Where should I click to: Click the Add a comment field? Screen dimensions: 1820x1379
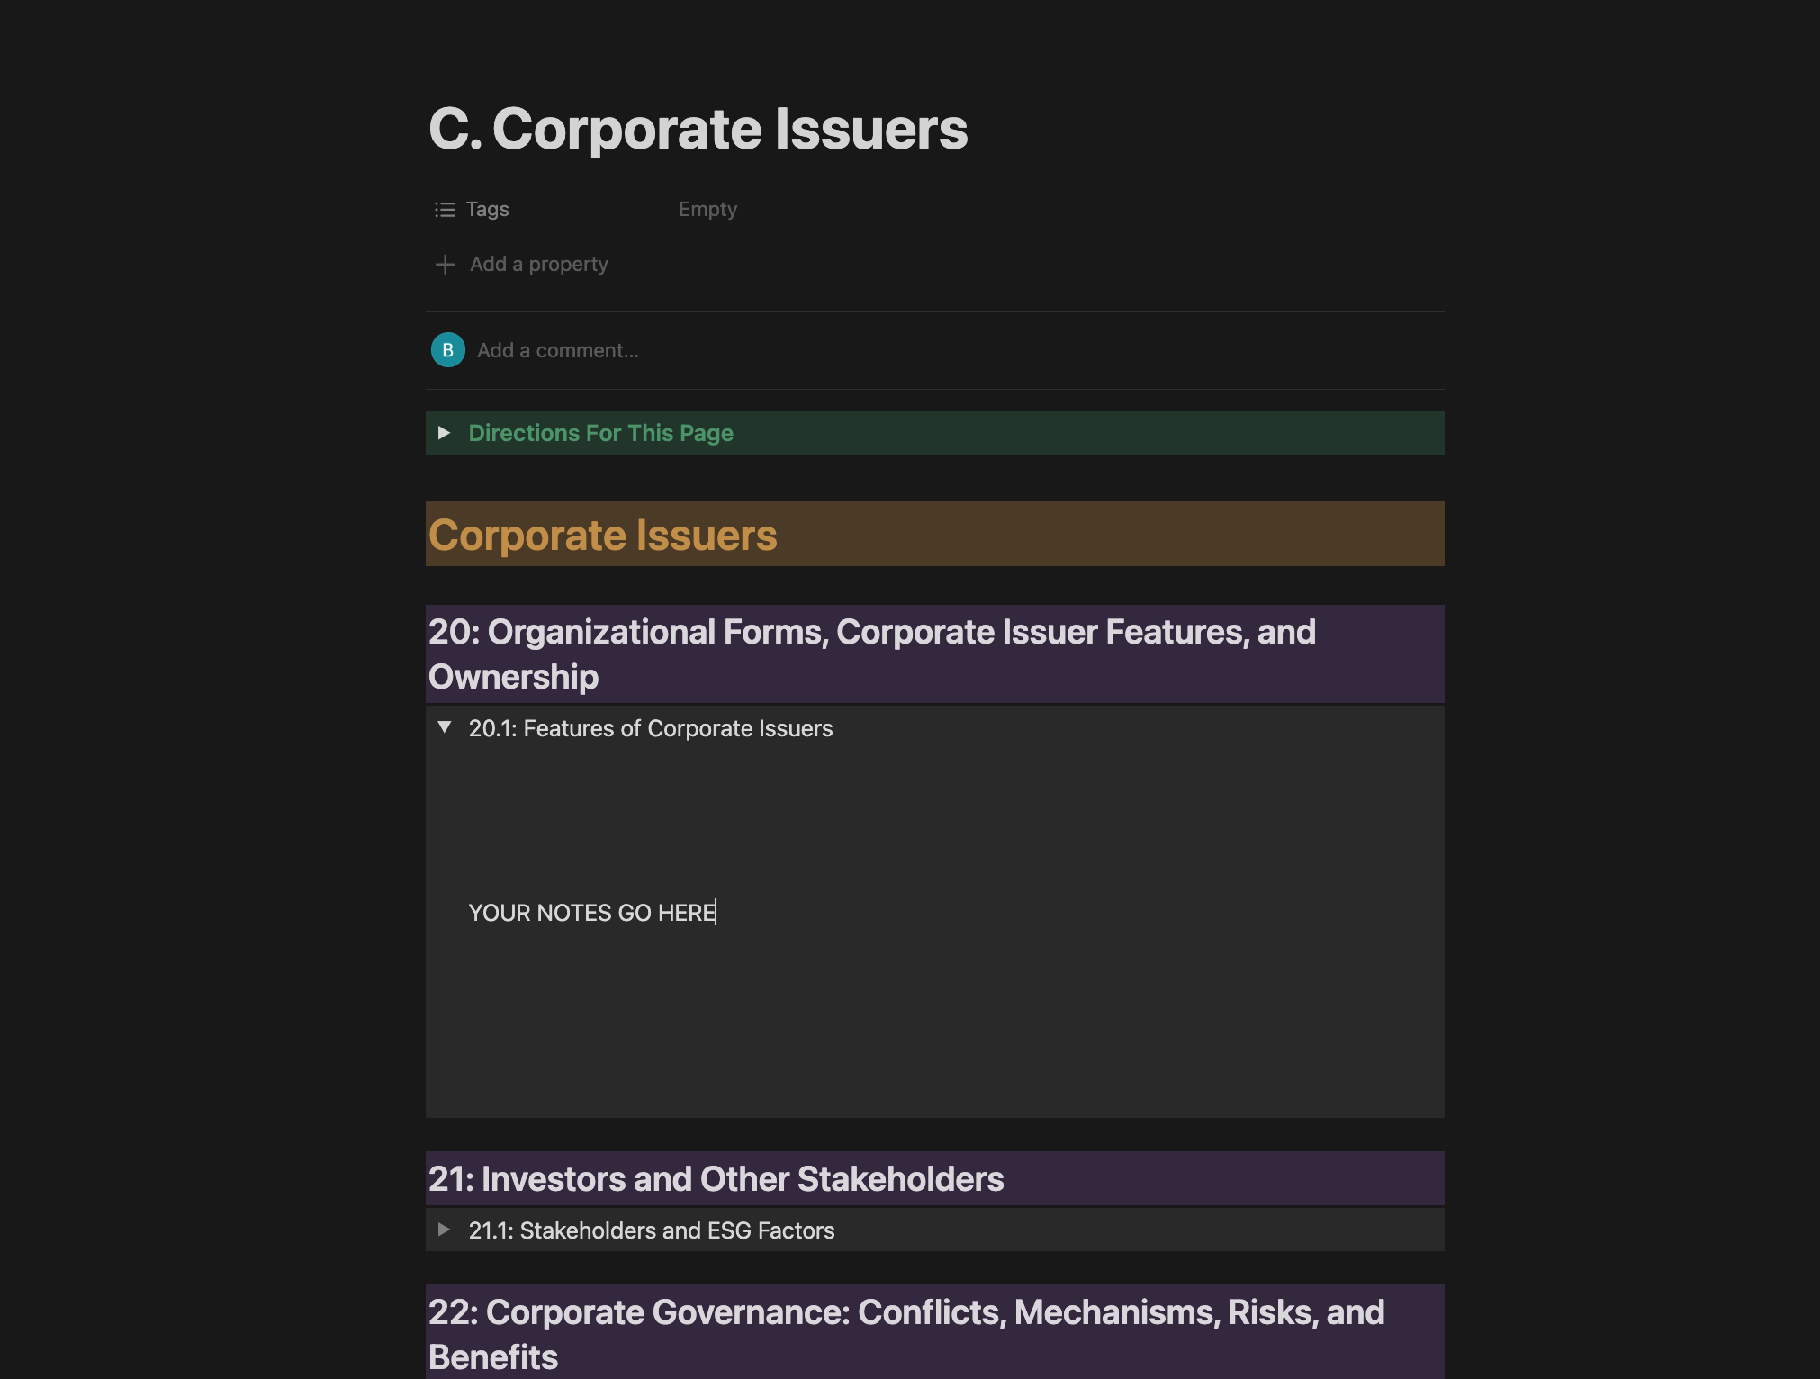click(x=558, y=350)
